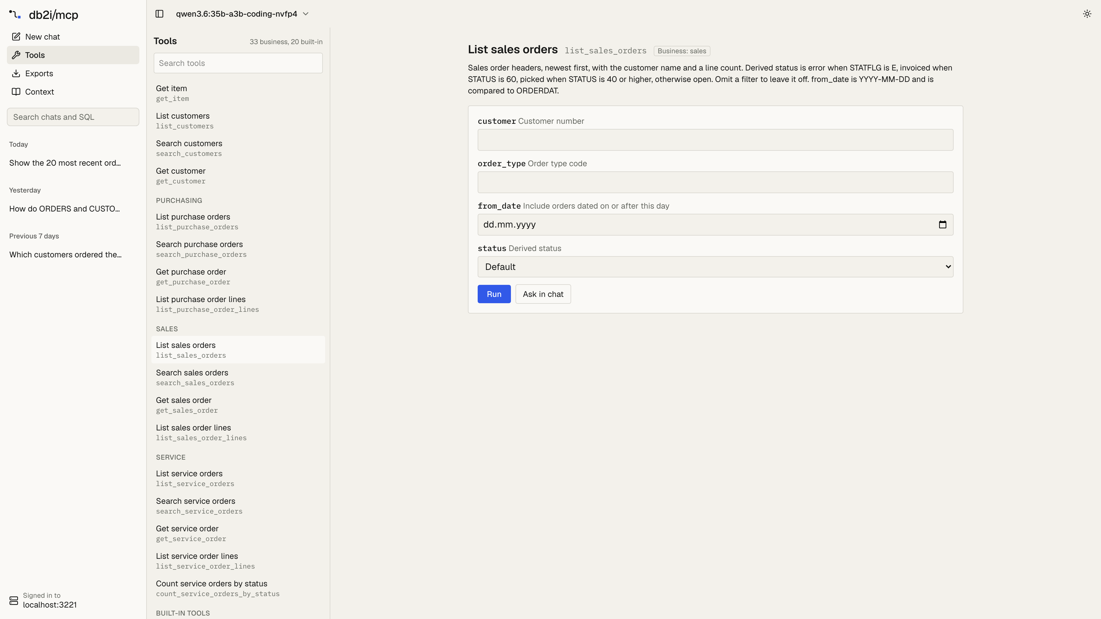Open the model selector qwen3.6:35b-a3b-coding-nvfp4

pos(242,14)
